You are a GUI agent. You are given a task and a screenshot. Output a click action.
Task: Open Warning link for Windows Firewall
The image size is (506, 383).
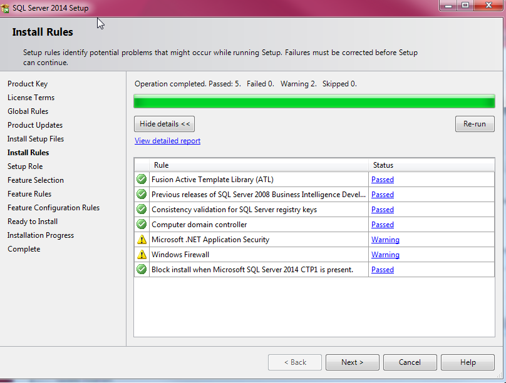[385, 255]
